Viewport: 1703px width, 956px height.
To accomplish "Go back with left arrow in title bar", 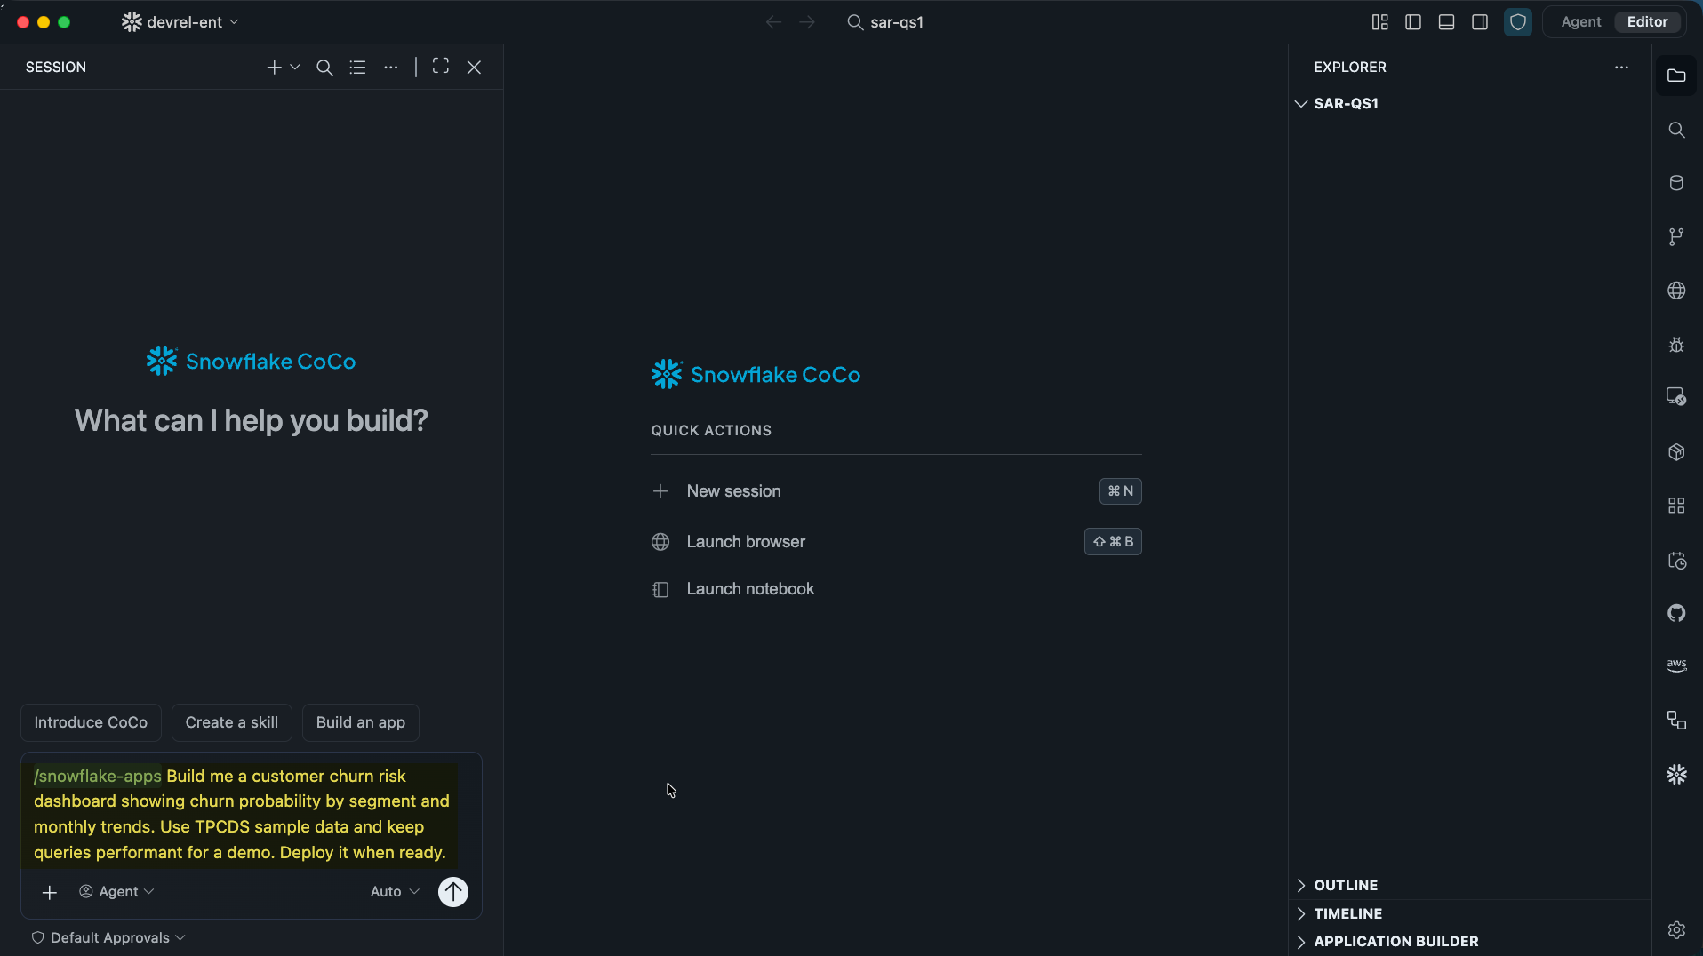I will pyautogui.click(x=773, y=22).
